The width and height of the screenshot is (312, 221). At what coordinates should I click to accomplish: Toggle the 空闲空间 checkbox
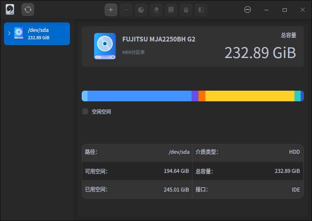pos(85,111)
